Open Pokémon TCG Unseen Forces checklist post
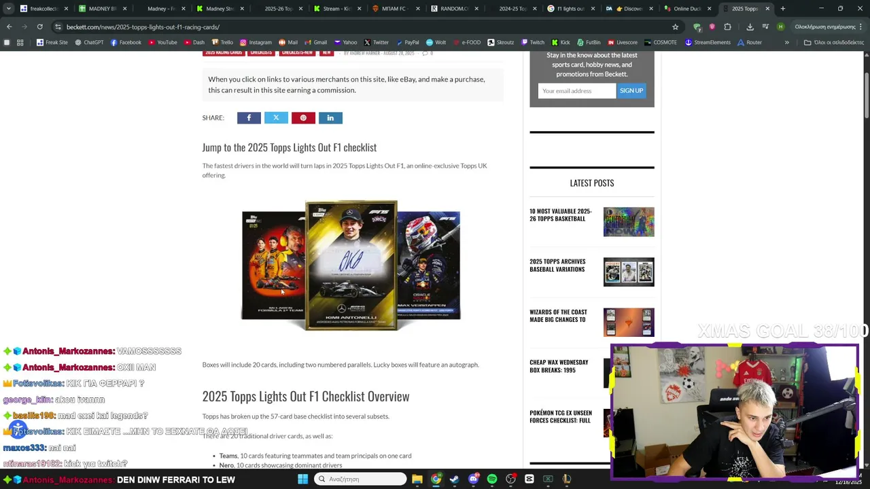This screenshot has width=870, height=489. point(561,416)
